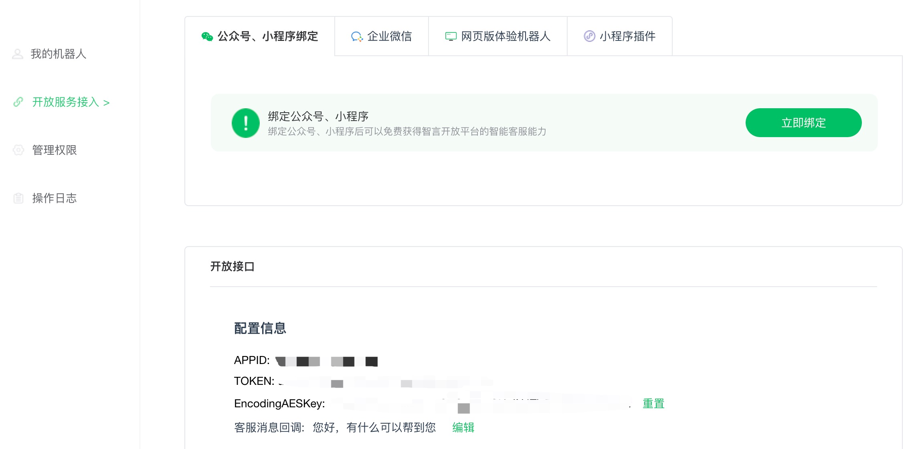Click the user icon beside 我的机器人
The height and width of the screenshot is (449, 922).
click(x=18, y=54)
